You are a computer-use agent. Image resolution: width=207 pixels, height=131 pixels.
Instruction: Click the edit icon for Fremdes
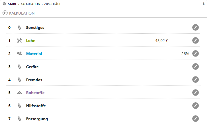click(x=195, y=80)
